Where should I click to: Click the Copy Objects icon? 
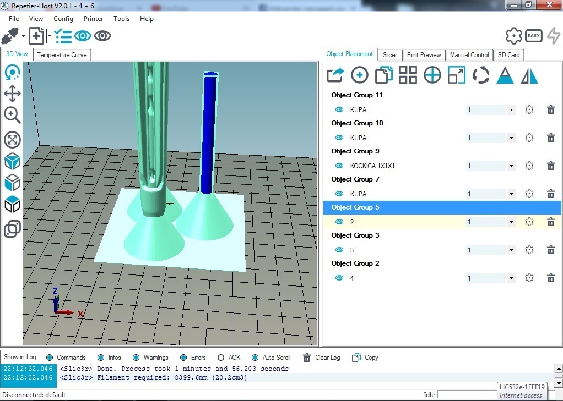383,75
